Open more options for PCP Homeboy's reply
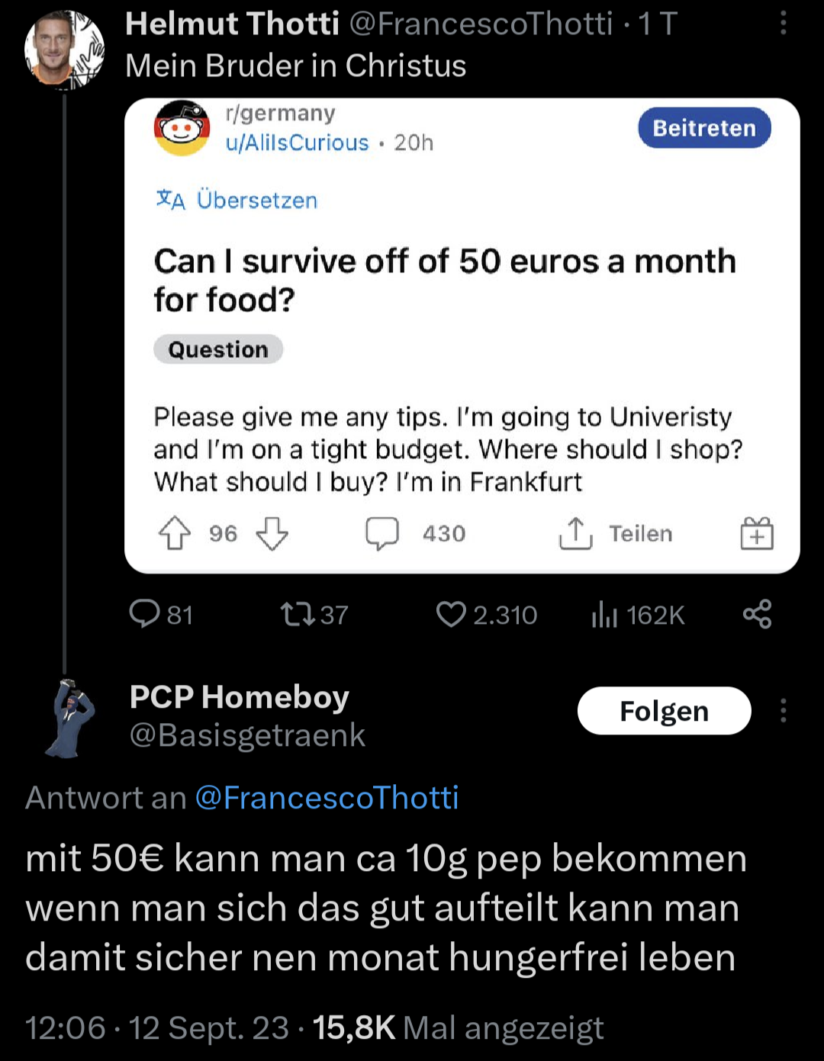The height and width of the screenshot is (1061, 824). [x=783, y=711]
